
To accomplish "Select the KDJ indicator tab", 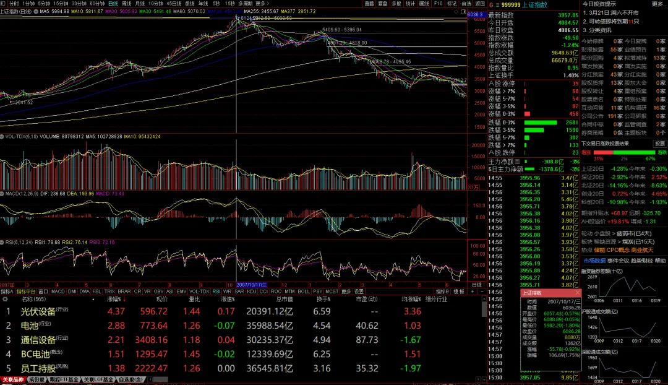I will click(251, 291).
